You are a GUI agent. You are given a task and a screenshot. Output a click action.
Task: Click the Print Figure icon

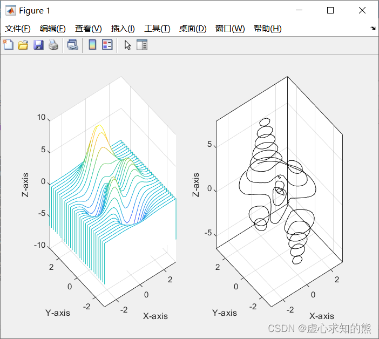53,45
